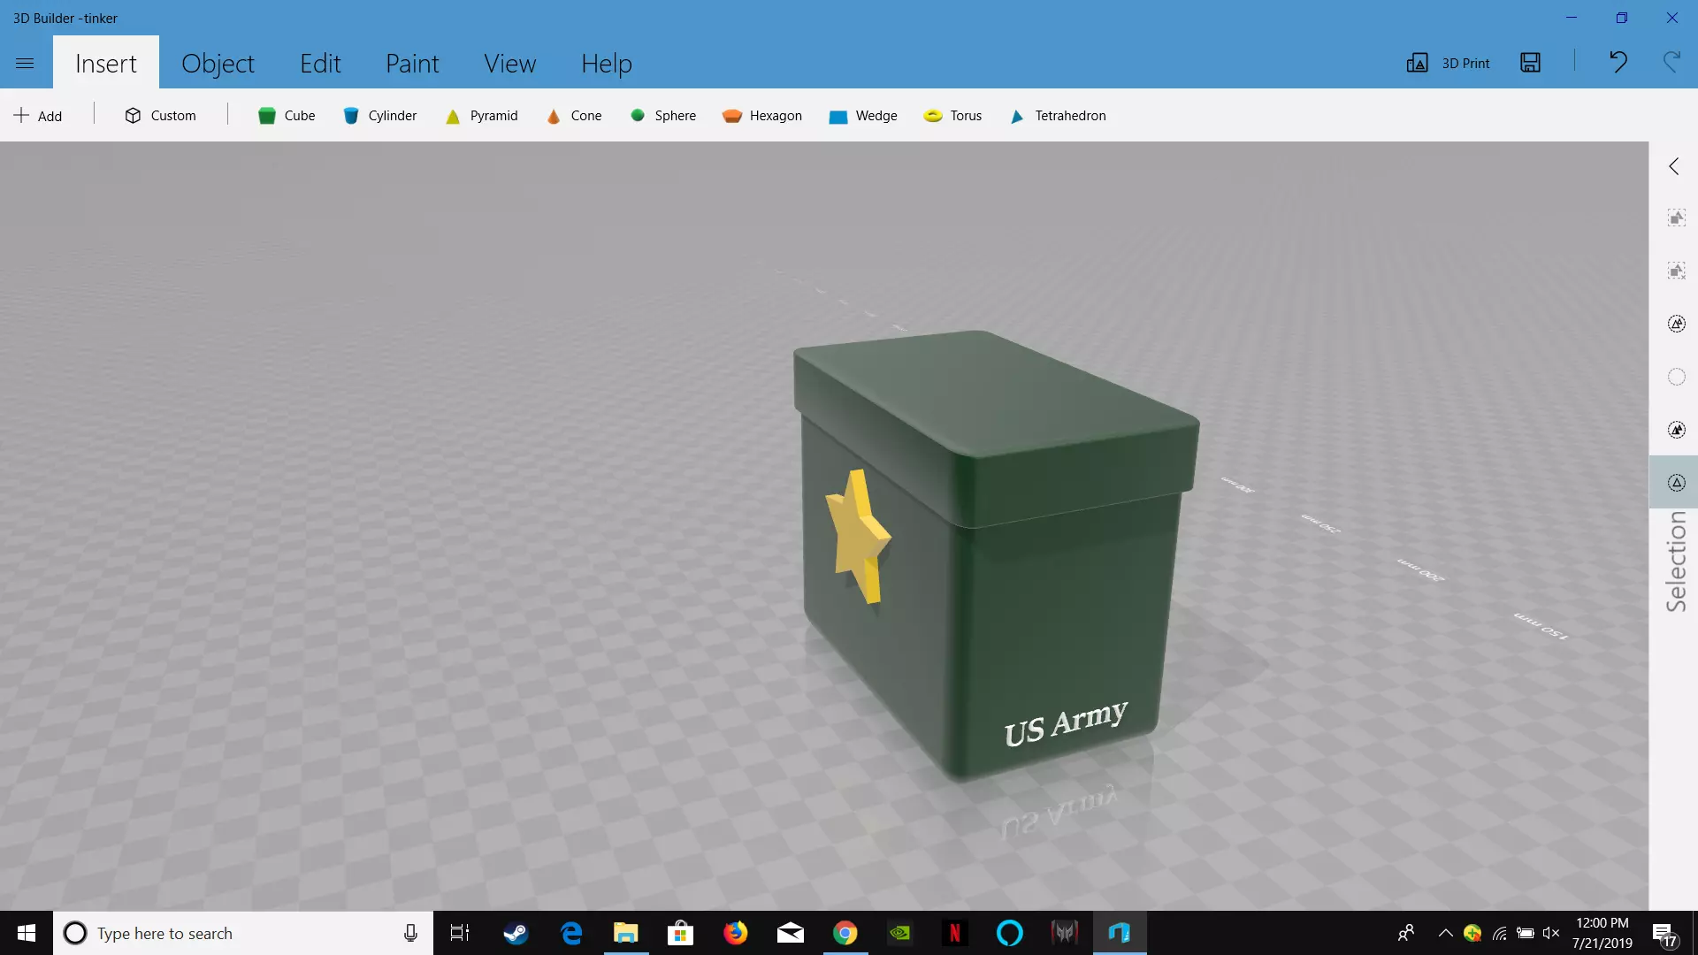Insert a Cylinder shape
1698x955 pixels.
(380, 116)
